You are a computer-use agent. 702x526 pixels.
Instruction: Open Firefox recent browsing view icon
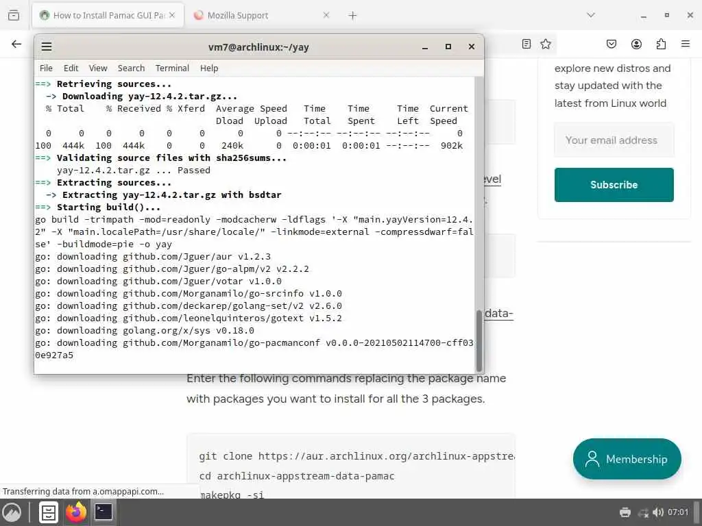14,15
